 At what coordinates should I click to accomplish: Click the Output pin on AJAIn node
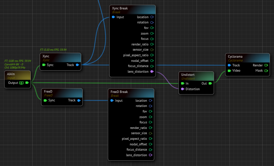[x=27, y=83]
